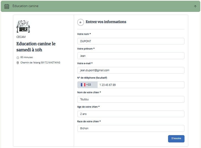Focus the dog age field containing 2 ans
Image resolution: width=201 pixels, height=148 pixels.
point(131,114)
